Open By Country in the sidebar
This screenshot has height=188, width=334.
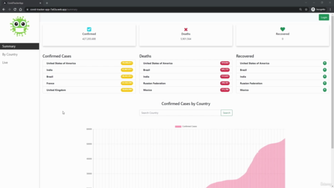point(10,54)
